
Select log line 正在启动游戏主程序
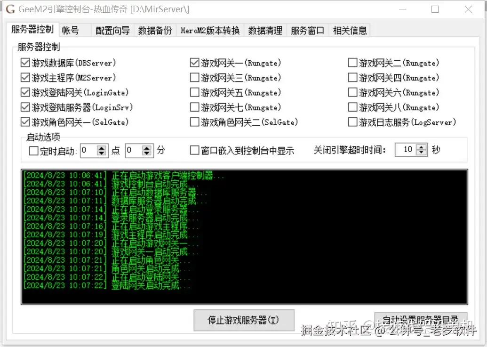(x=111, y=226)
